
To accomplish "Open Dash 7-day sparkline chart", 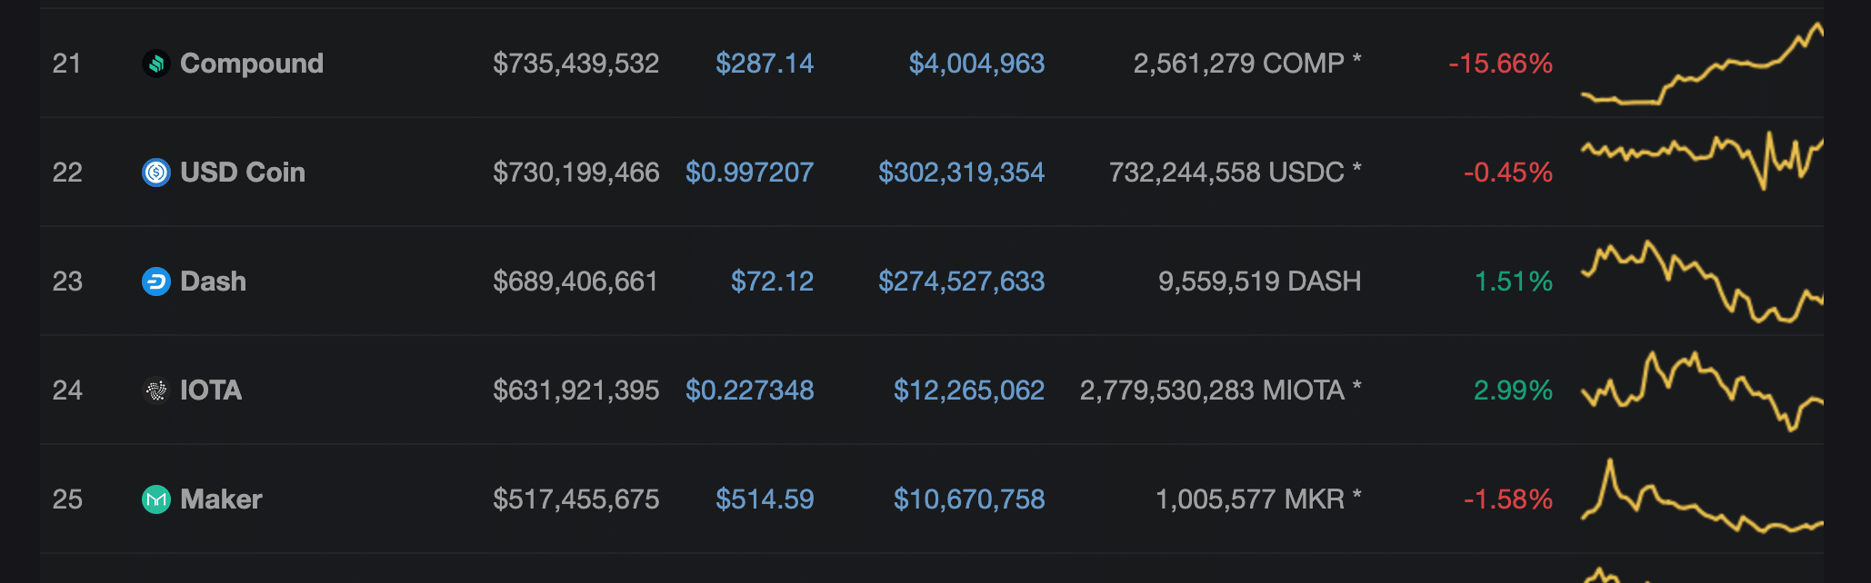I will (x=1702, y=282).
